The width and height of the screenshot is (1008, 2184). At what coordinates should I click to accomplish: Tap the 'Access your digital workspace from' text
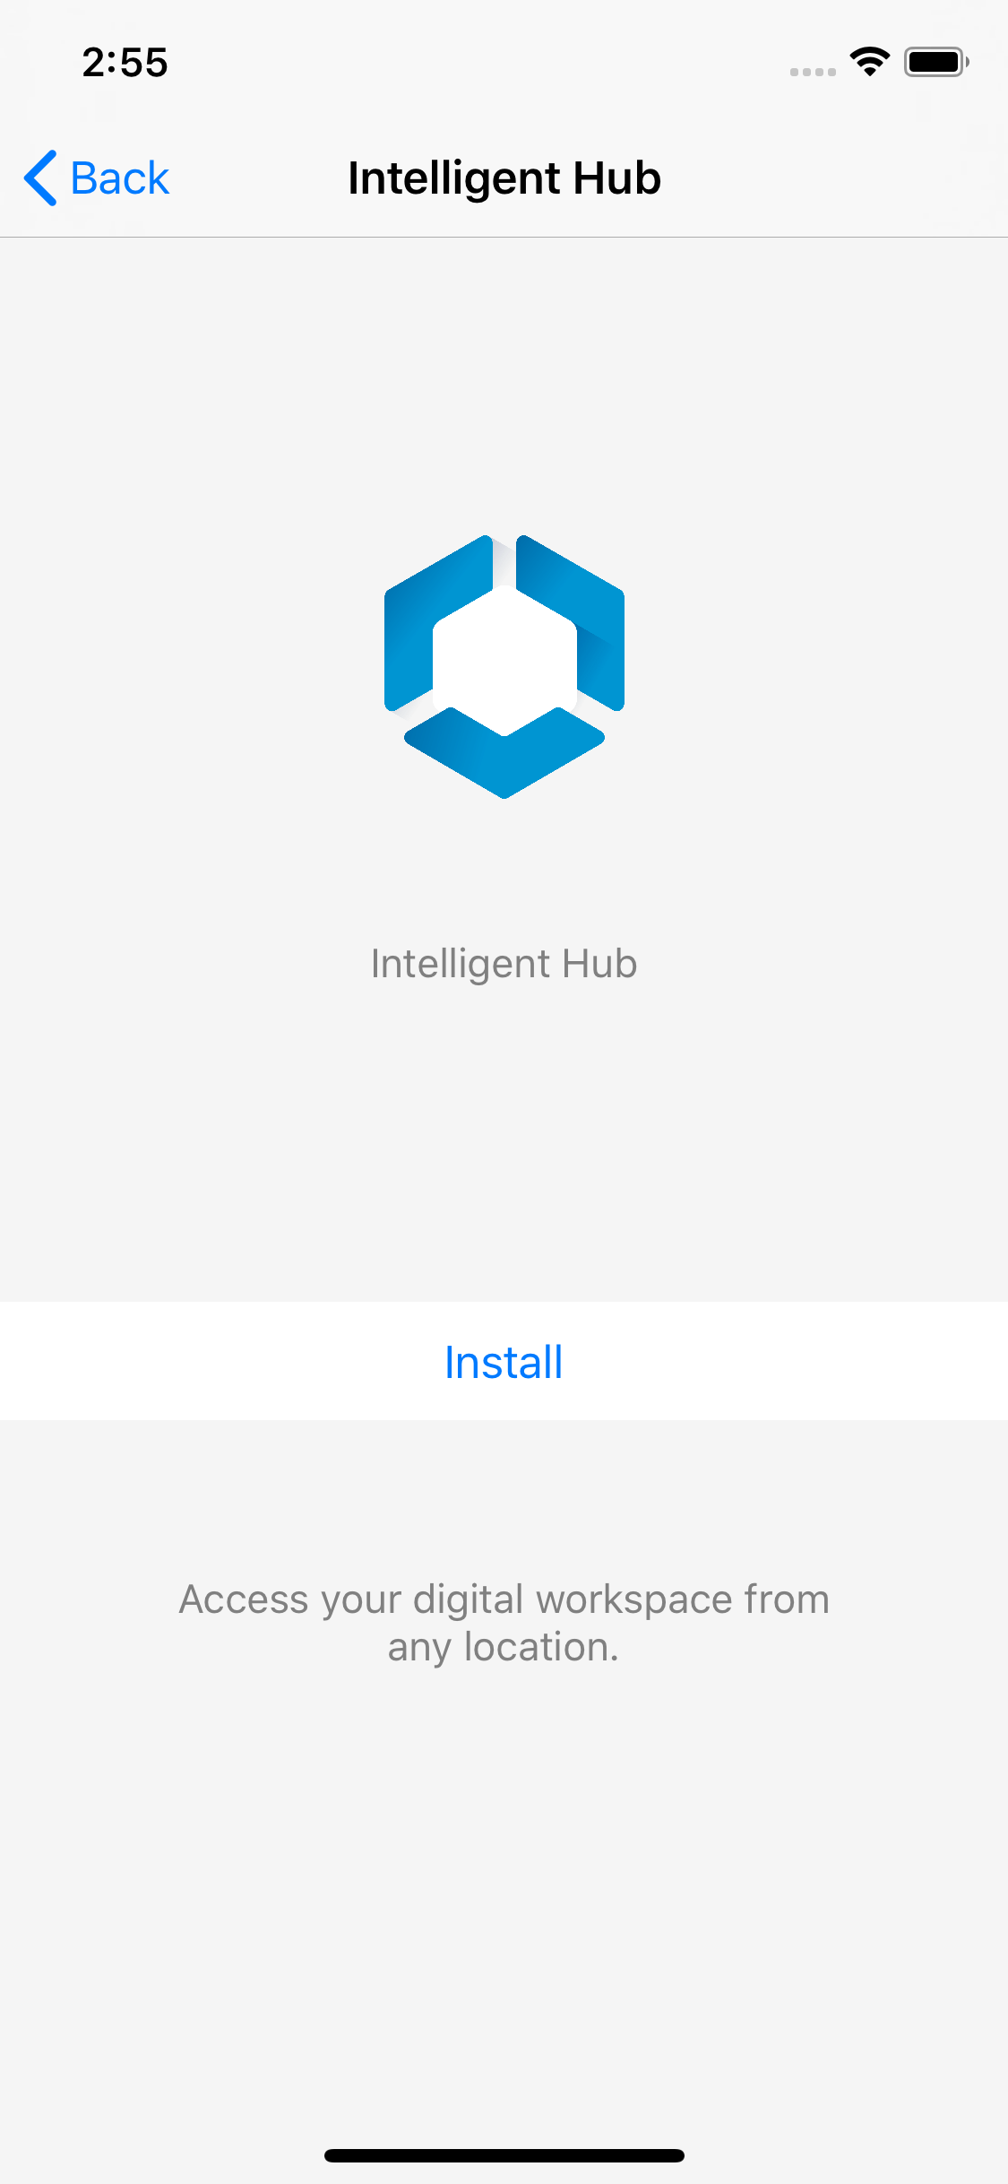click(504, 1600)
